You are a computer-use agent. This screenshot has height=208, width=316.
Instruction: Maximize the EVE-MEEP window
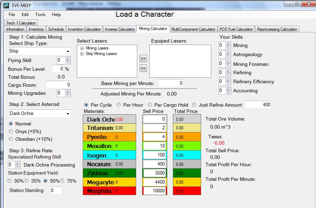tap(297, 4)
